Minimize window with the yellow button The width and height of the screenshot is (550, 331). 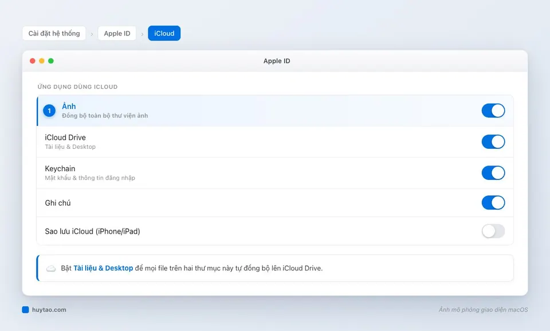click(42, 61)
